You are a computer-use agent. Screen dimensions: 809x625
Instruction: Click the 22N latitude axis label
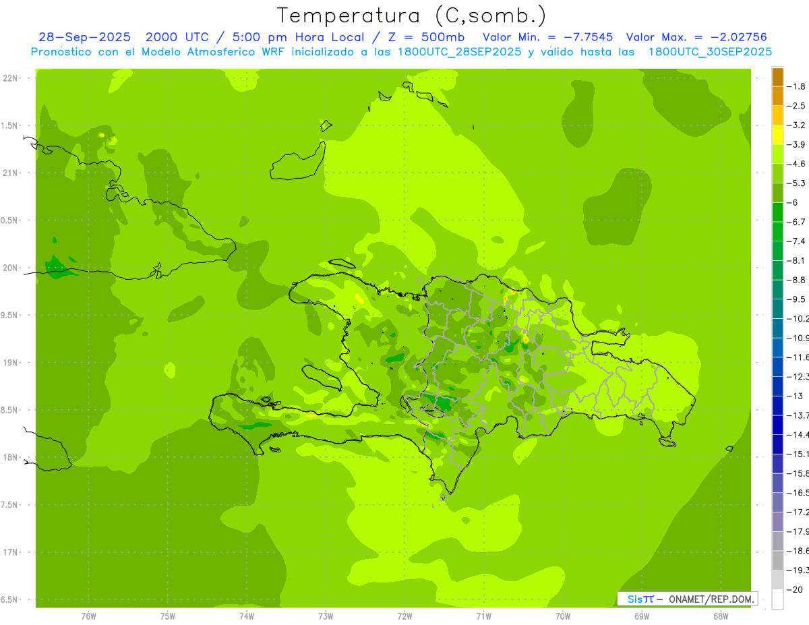[x=10, y=78]
